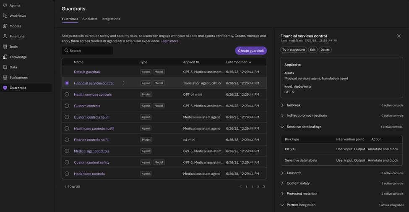
Task: Expand the Content safety section
Action: pyautogui.click(x=282, y=183)
